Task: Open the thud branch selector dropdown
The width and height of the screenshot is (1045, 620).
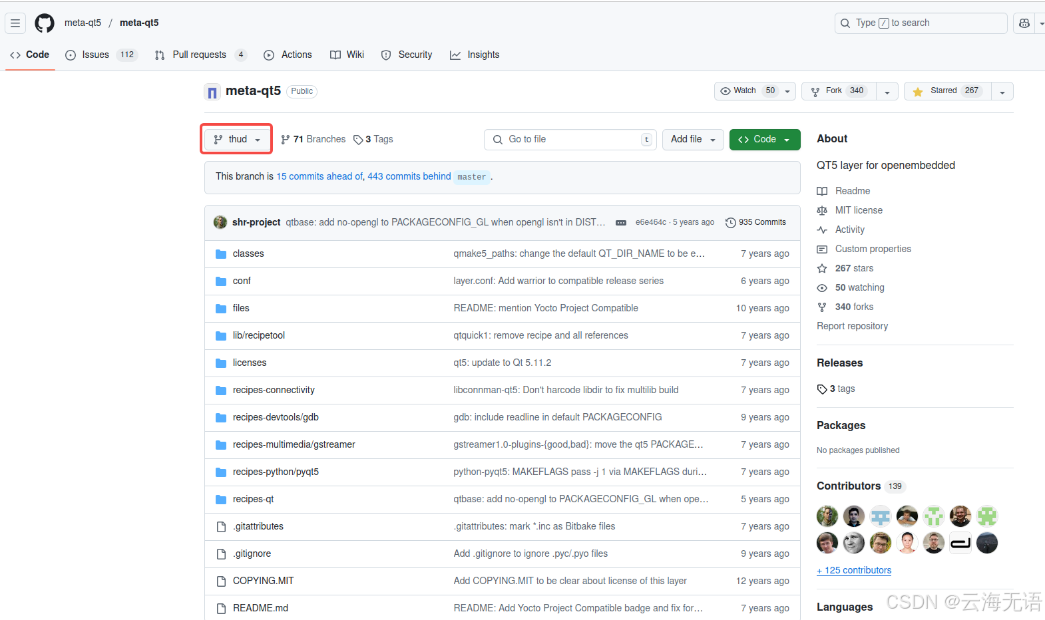Action: click(237, 139)
